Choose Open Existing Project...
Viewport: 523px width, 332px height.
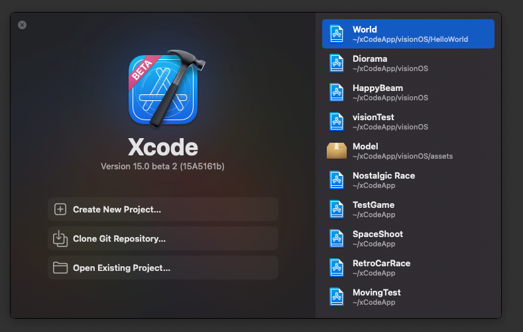163,268
